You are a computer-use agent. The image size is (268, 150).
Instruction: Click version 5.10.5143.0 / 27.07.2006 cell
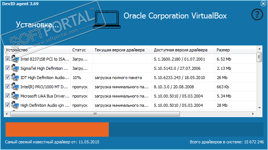click(177, 68)
